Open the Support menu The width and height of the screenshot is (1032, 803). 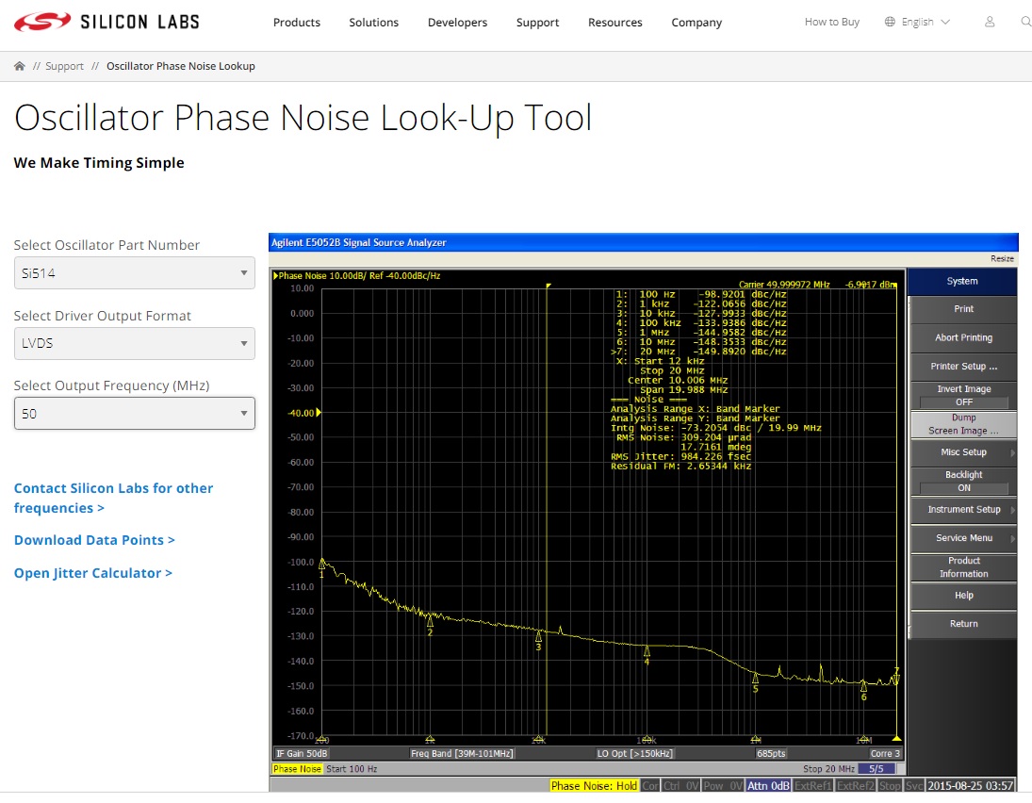click(x=538, y=23)
